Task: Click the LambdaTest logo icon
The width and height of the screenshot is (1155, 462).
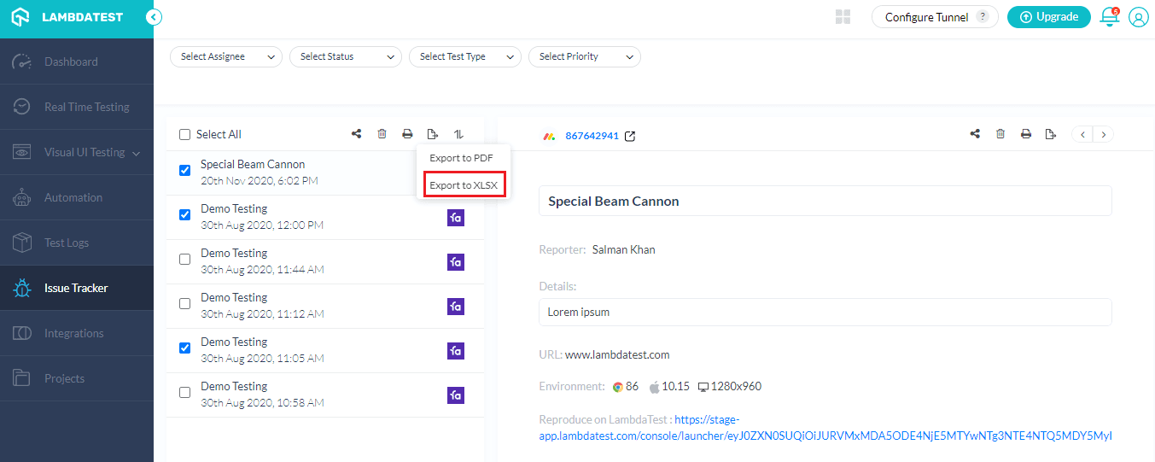Action: (x=21, y=16)
